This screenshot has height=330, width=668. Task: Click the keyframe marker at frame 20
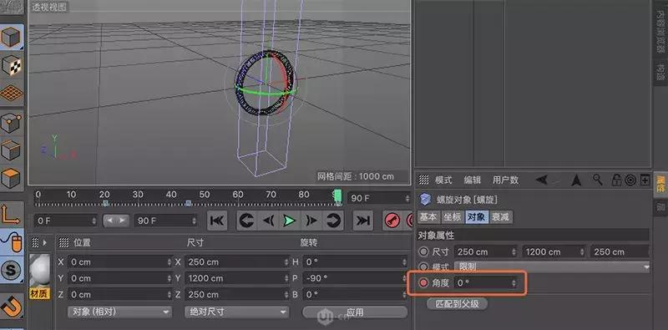[x=105, y=203]
